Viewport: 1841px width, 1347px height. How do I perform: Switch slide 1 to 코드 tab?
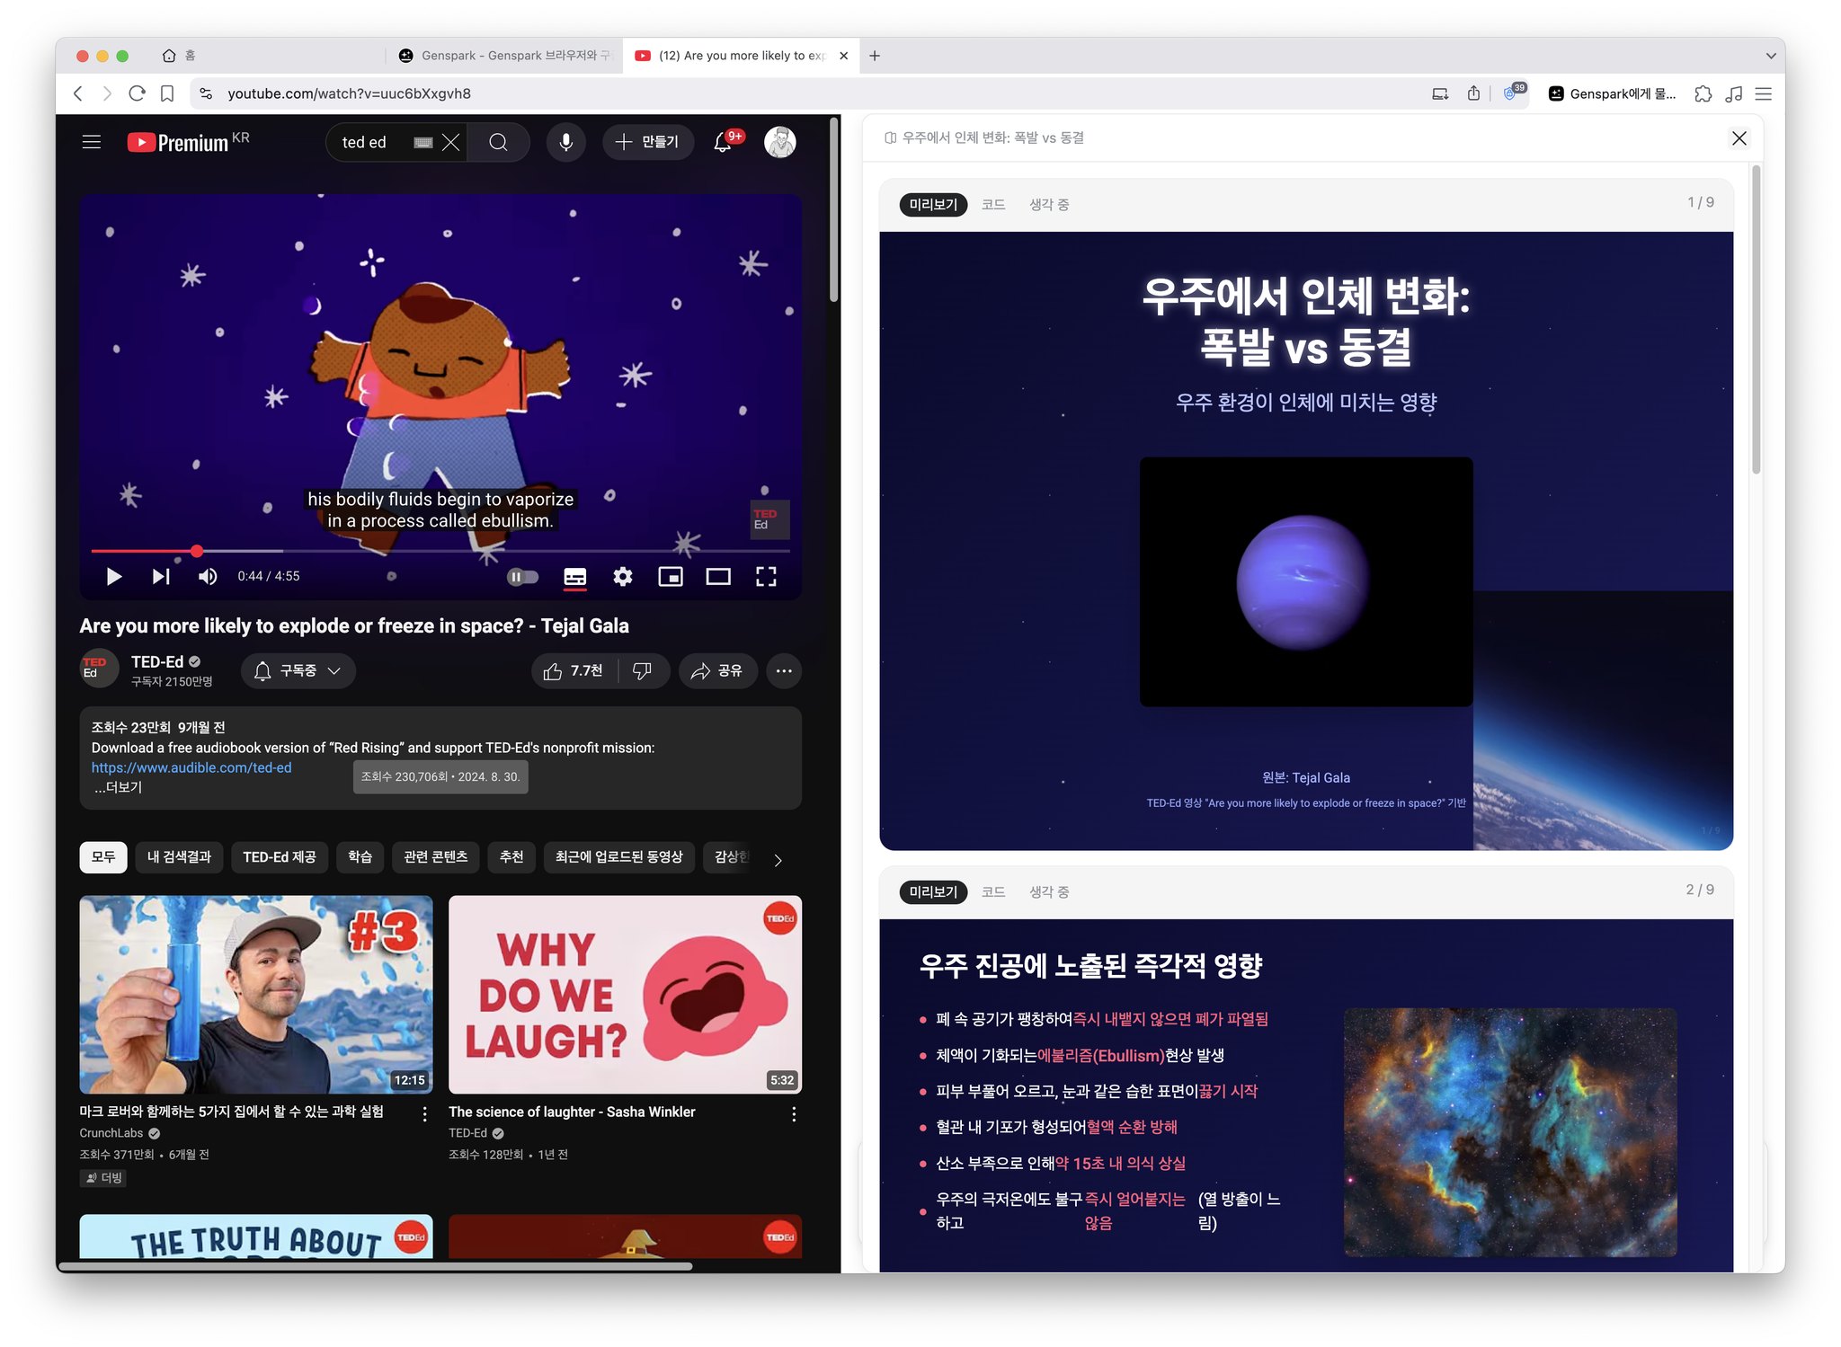(993, 205)
